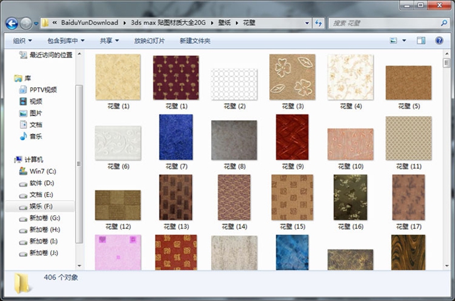Start 放映幻灯片 slideshow
The width and height of the screenshot is (455, 301).
coord(149,41)
